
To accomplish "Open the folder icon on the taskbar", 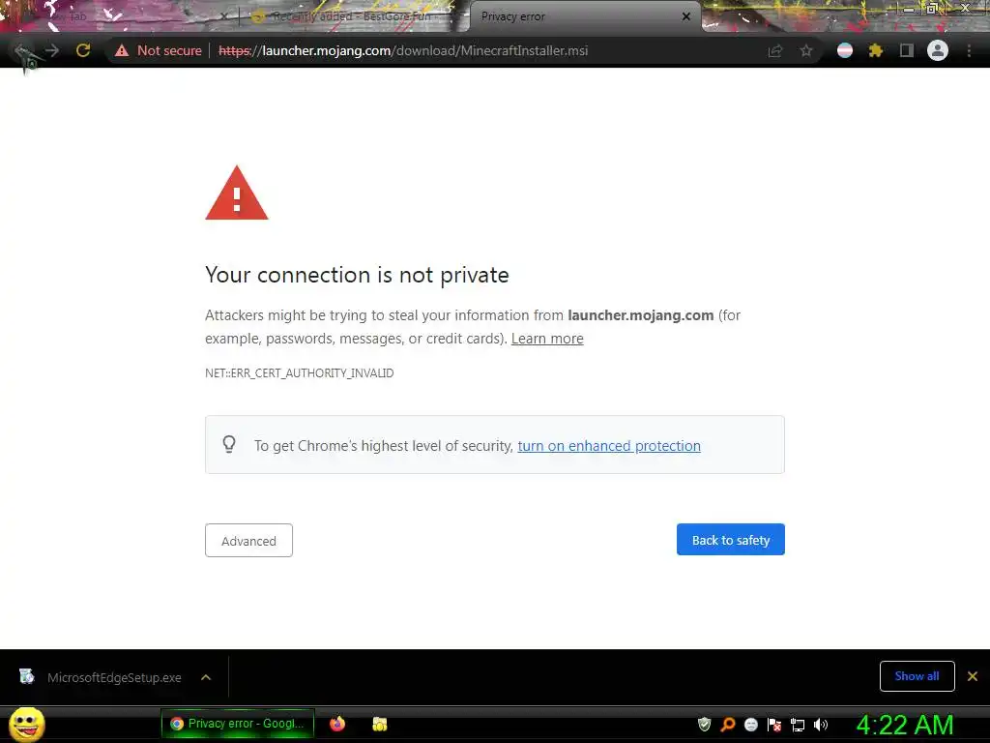I will pos(379,724).
